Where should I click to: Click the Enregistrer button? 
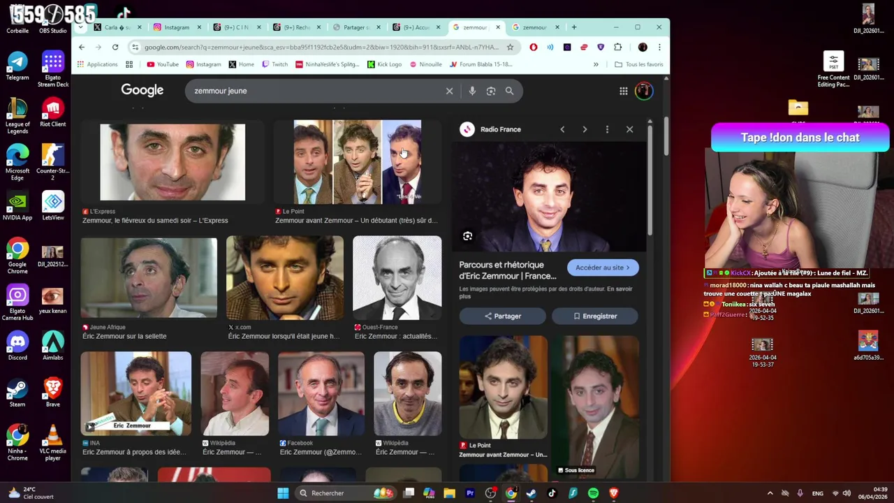coord(594,316)
